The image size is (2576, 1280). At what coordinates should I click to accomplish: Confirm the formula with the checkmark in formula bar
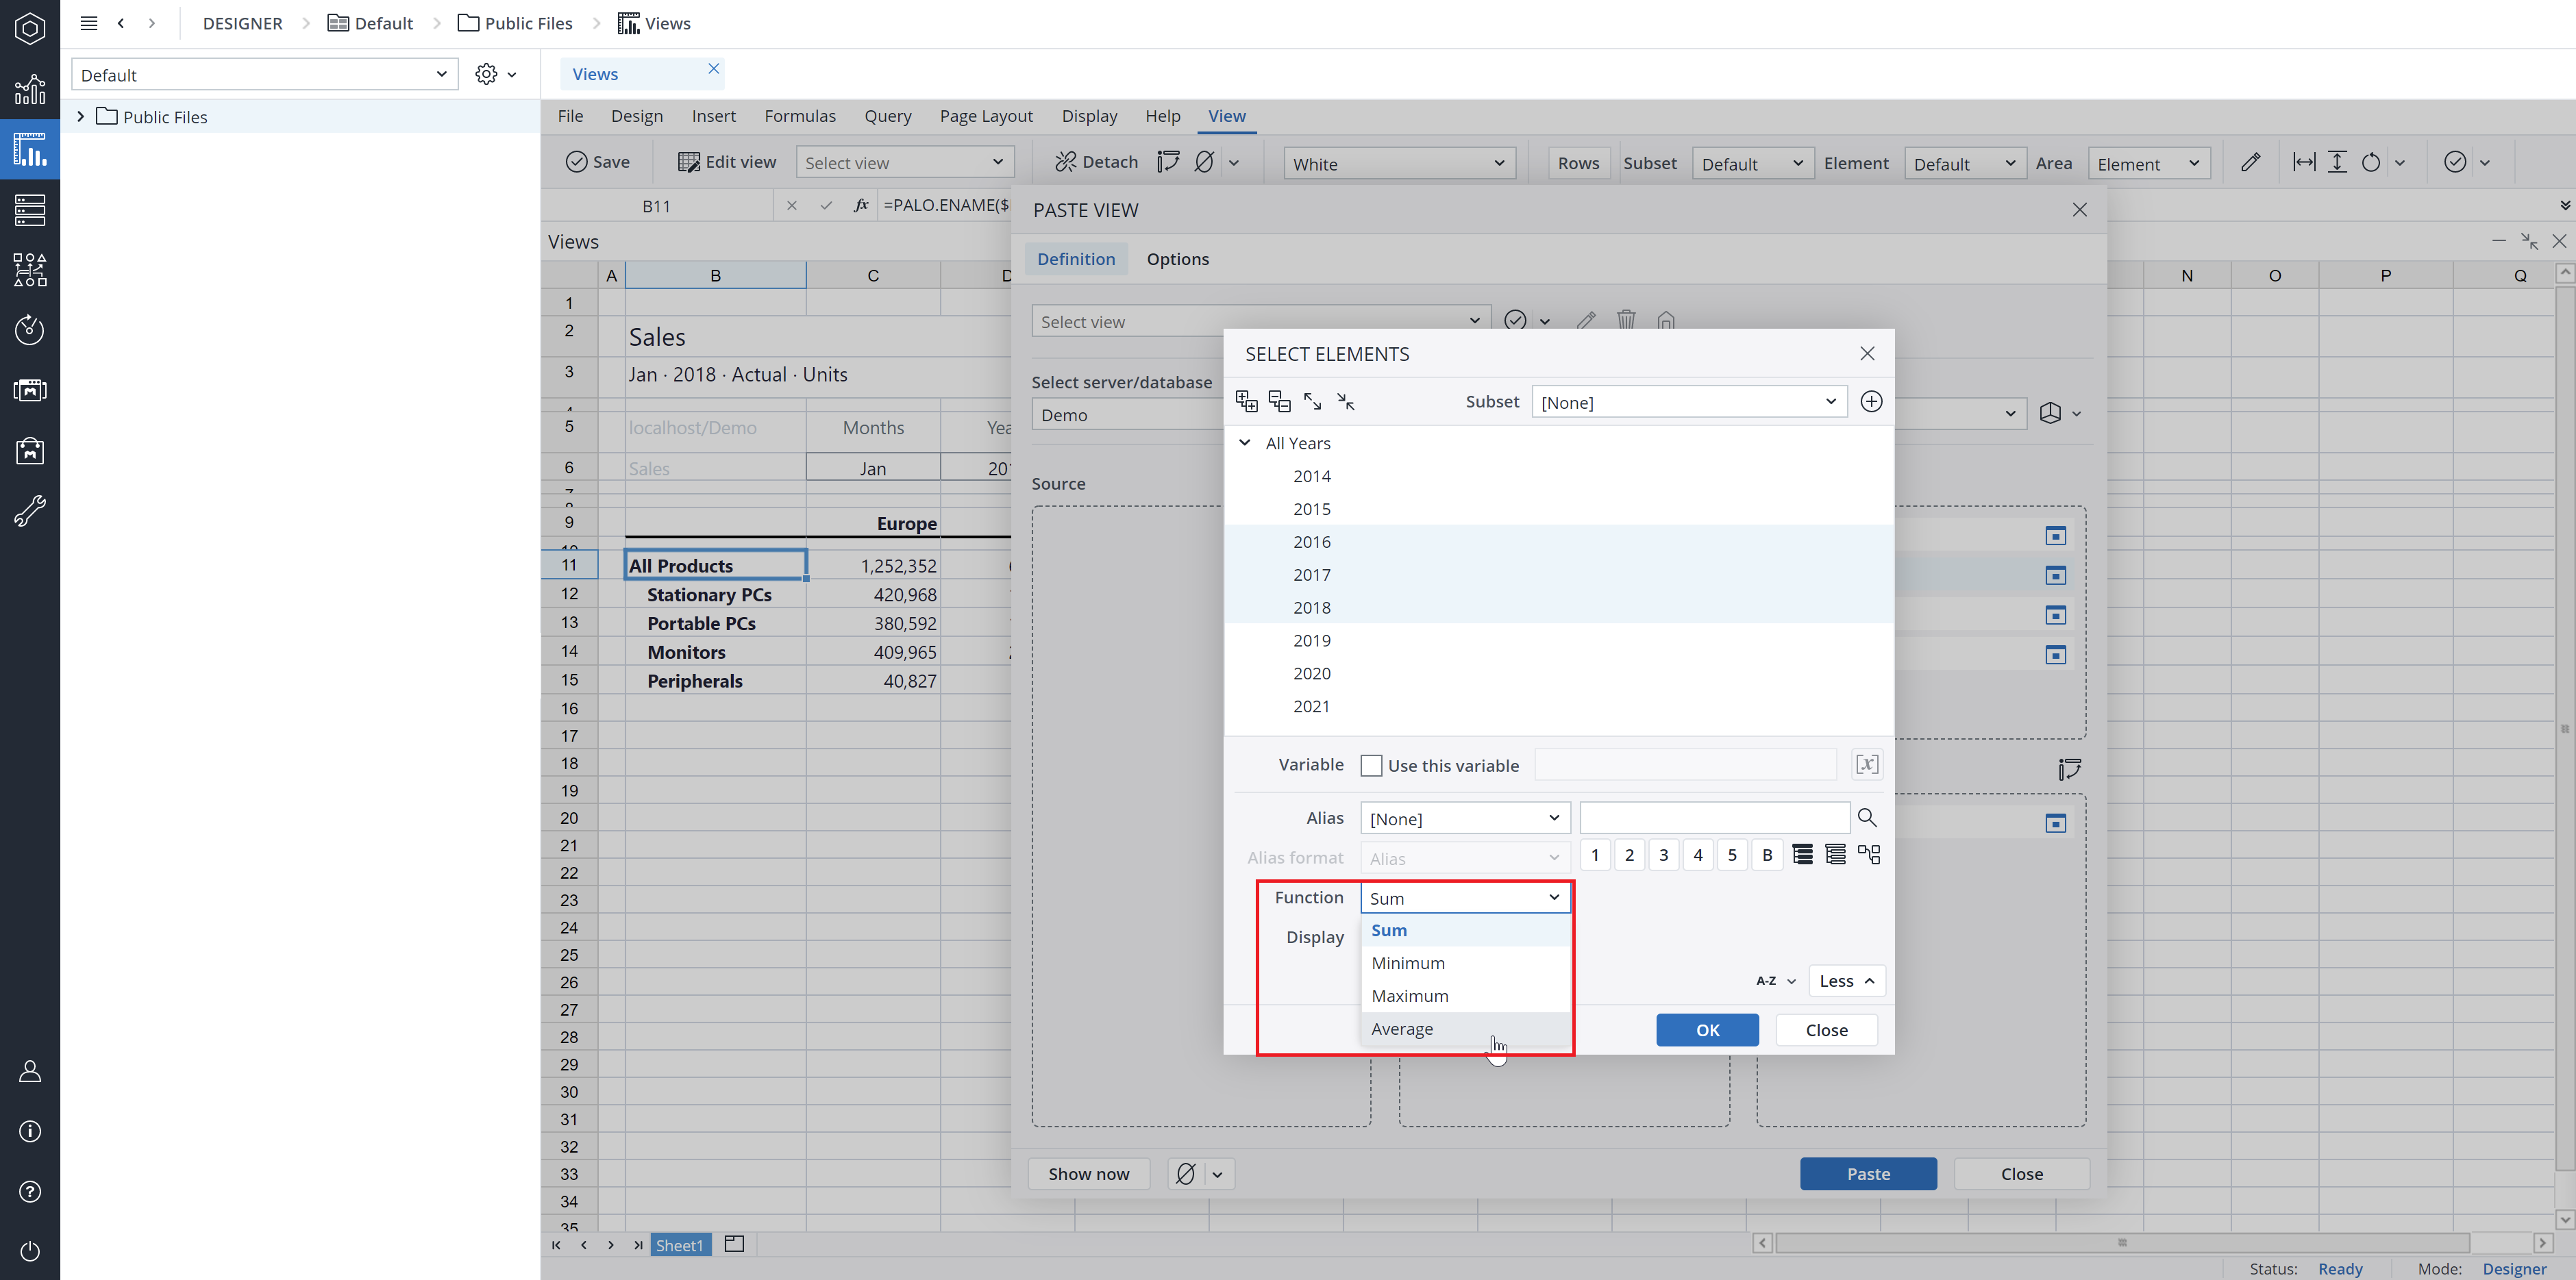click(827, 205)
